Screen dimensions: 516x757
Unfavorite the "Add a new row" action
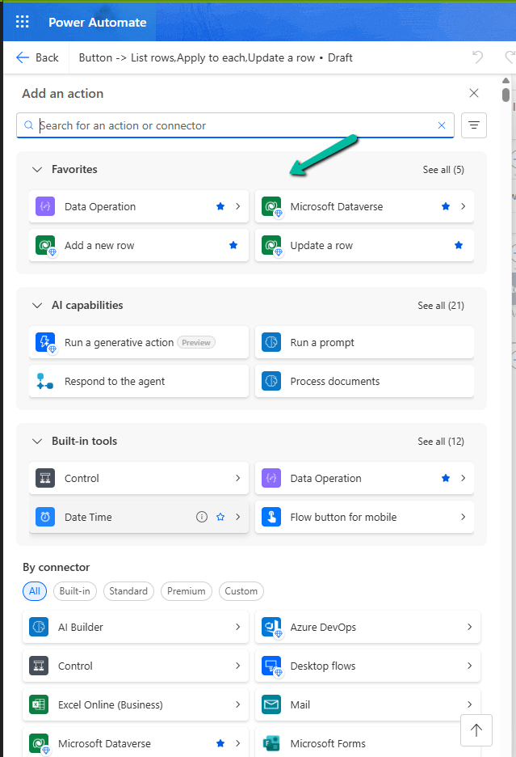point(232,245)
